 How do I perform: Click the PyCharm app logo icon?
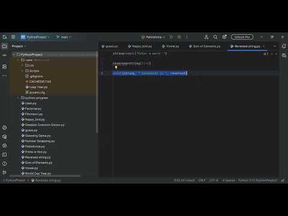tap(4, 37)
